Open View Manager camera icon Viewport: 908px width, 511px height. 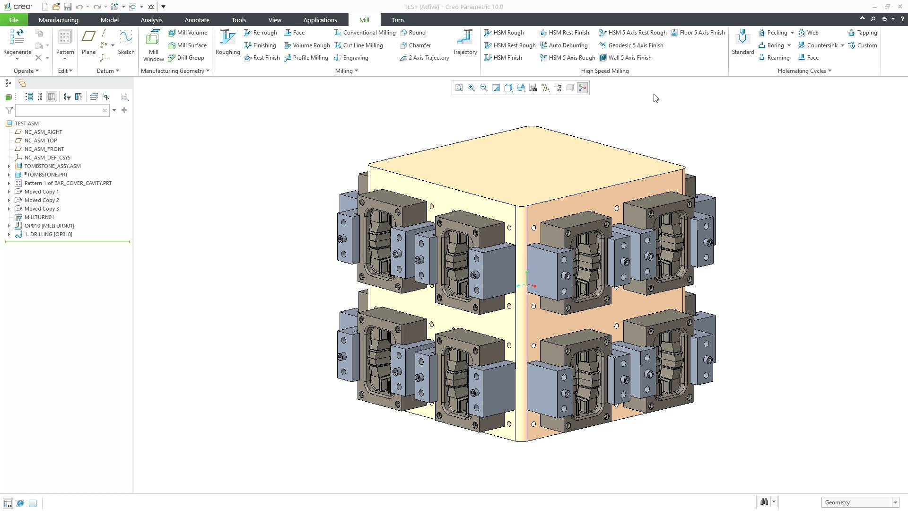(x=533, y=88)
